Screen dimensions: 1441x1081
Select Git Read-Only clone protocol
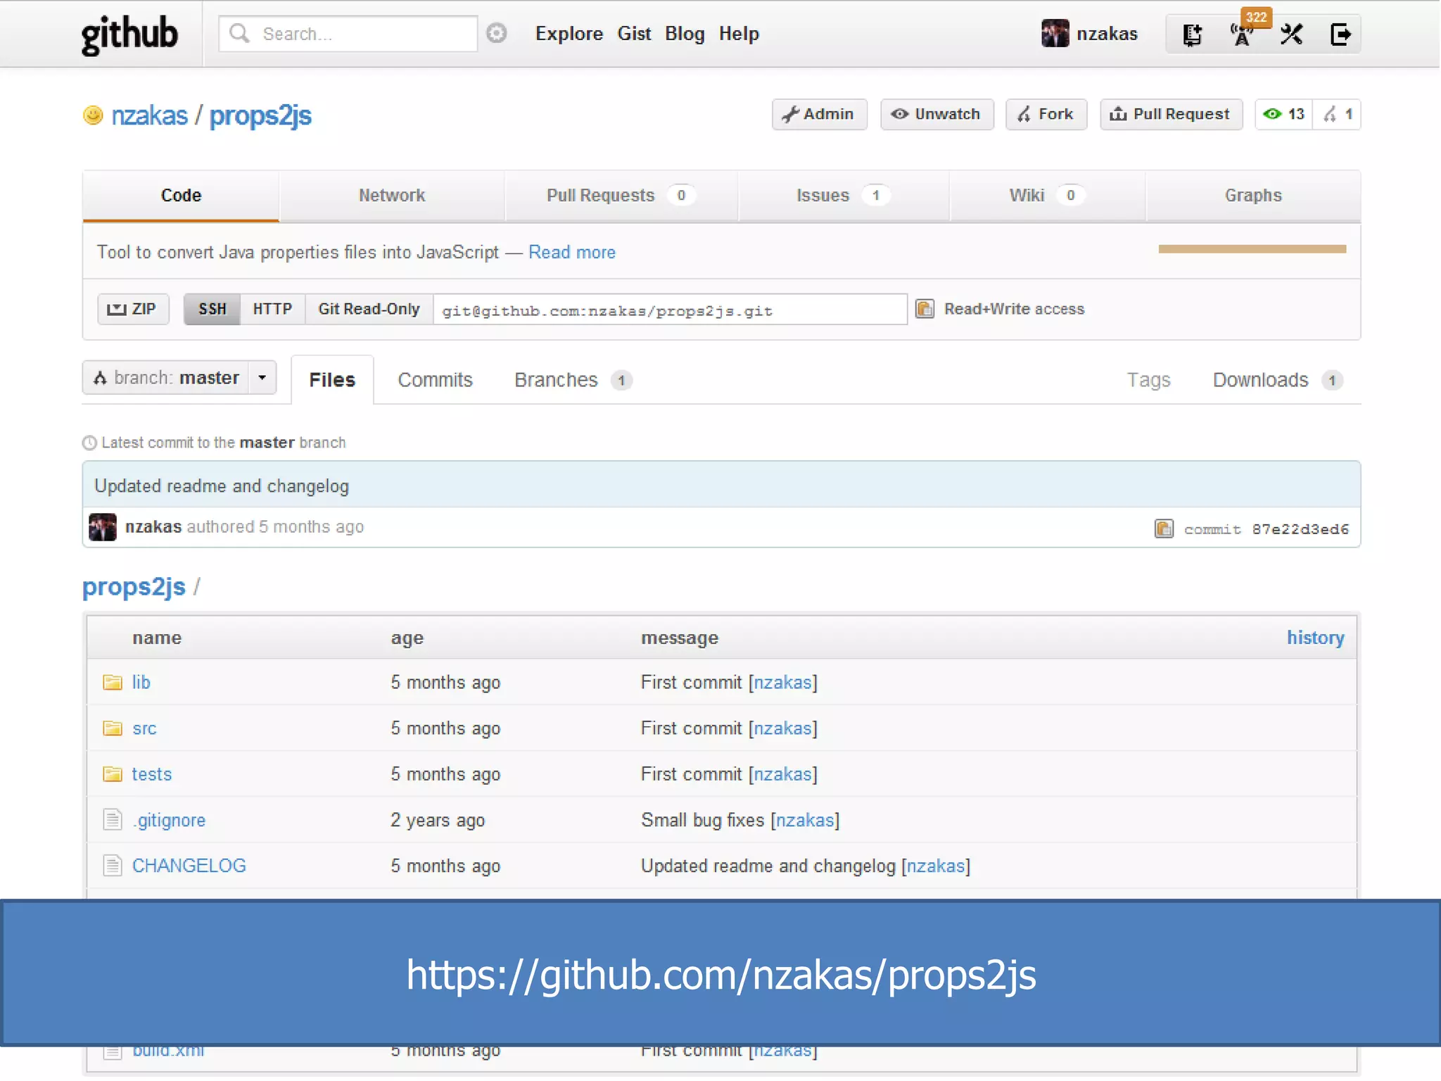[369, 309]
